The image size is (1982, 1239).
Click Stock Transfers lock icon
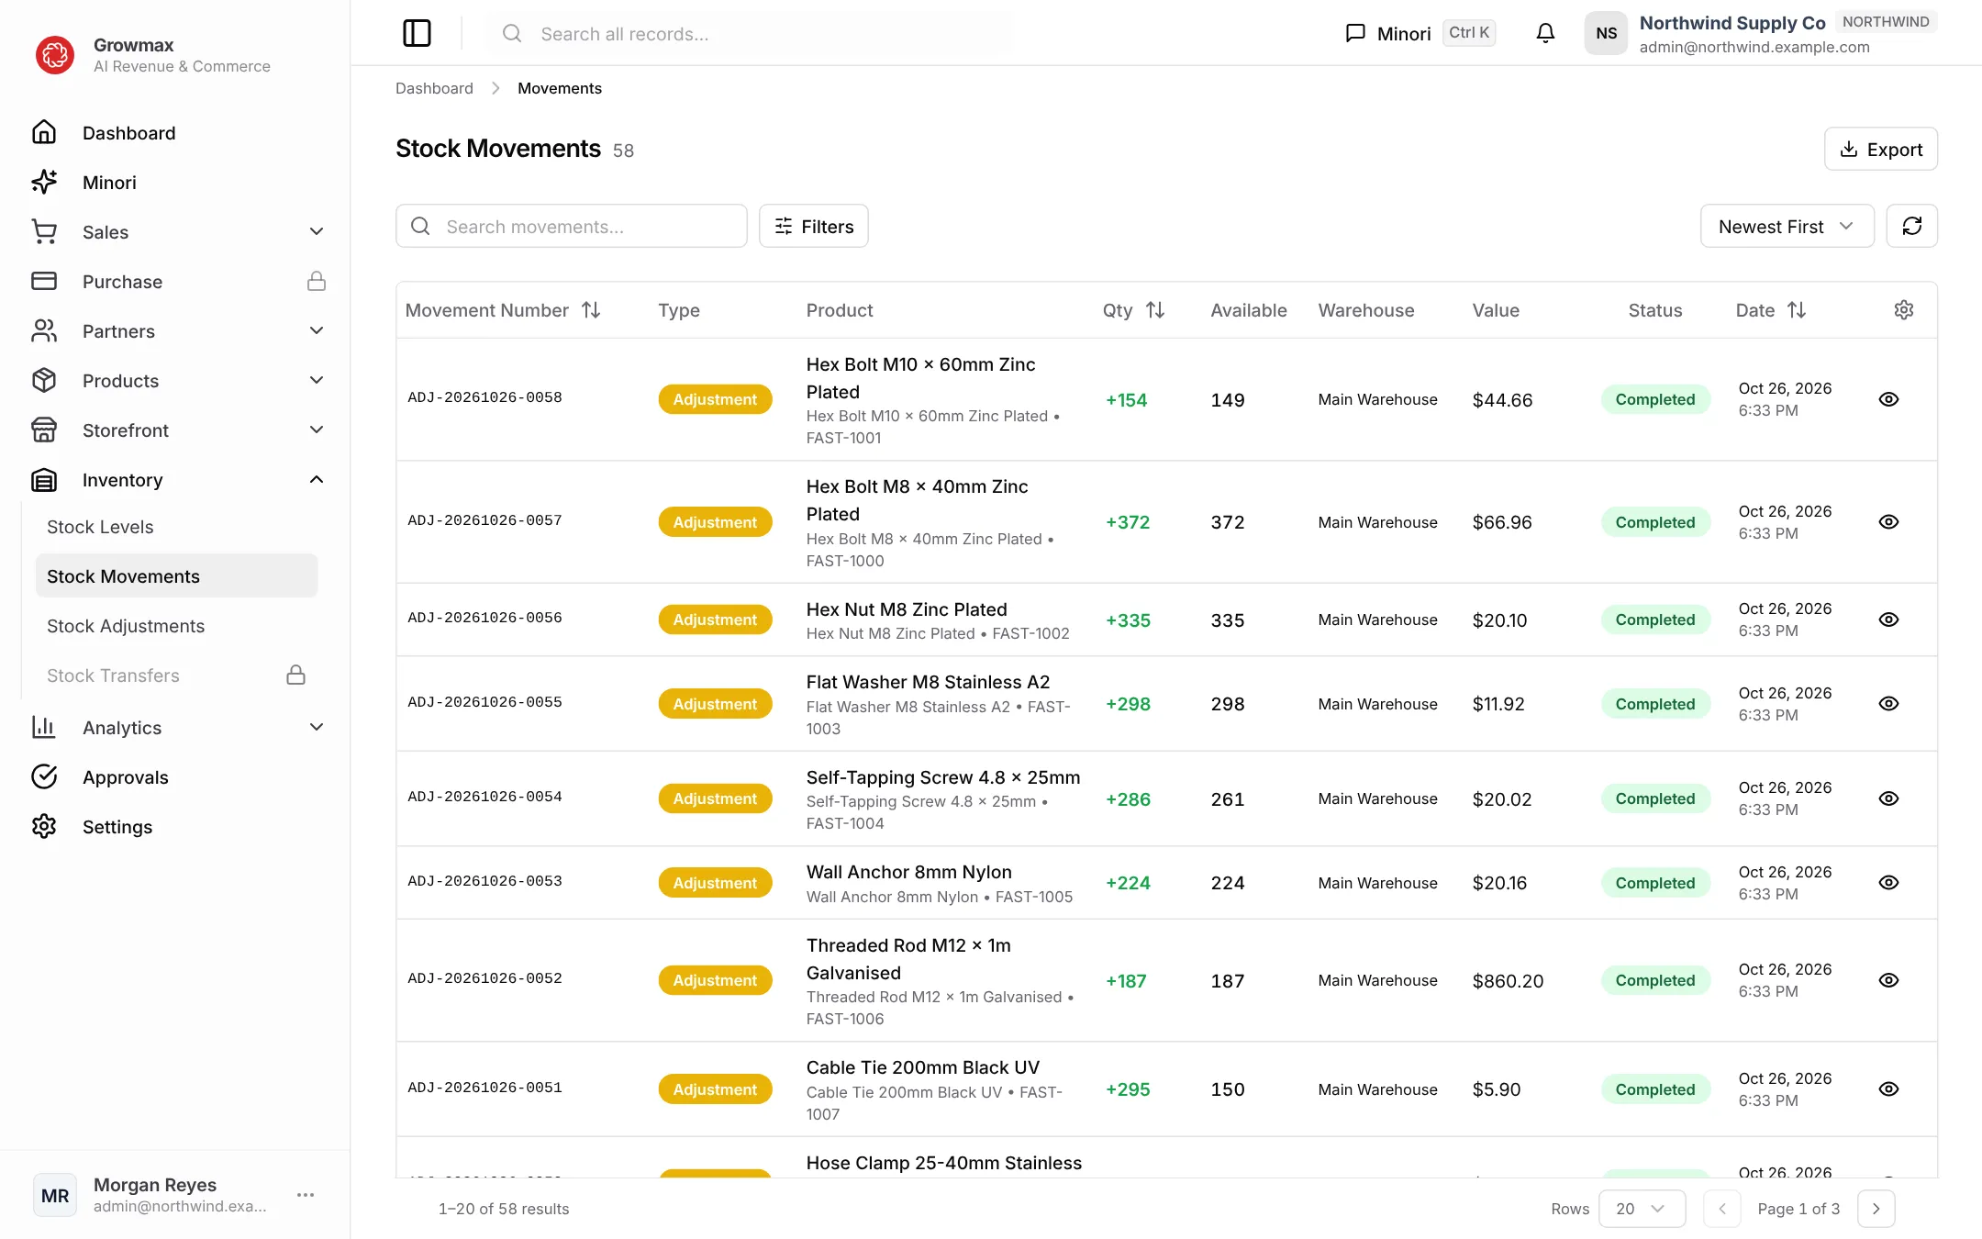pyautogui.click(x=295, y=675)
